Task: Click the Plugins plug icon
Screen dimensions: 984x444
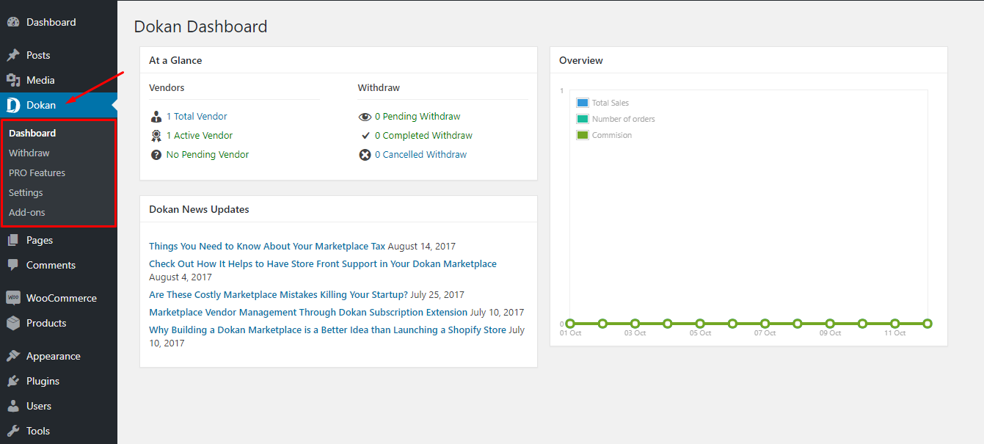Action: point(13,381)
